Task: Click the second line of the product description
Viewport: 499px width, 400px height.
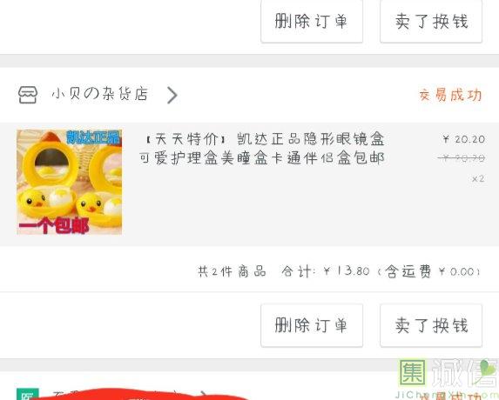Action: [x=261, y=158]
